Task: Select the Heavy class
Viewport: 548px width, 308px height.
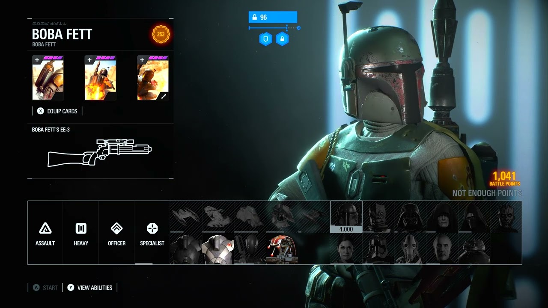Action: pyautogui.click(x=81, y=233)
